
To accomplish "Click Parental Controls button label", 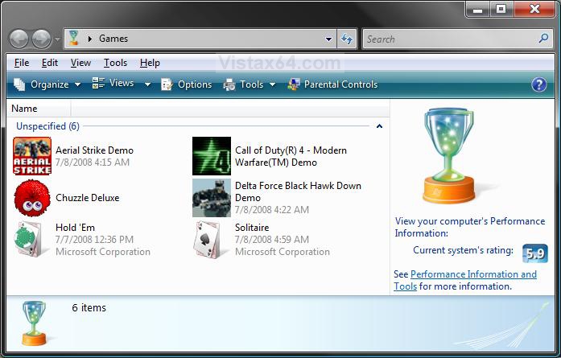I will coord(340,84).
